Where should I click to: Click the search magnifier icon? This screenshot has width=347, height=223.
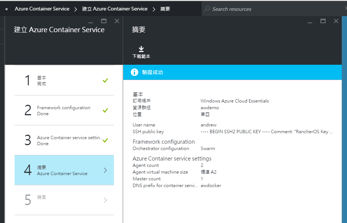(x=206, y=9)
